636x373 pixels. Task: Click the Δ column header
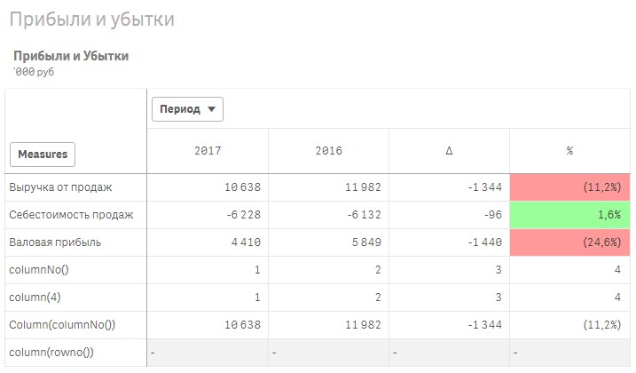point(449,151)
